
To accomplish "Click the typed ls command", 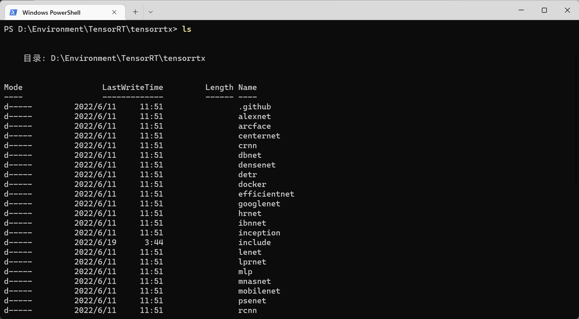I will pos(187,29).
